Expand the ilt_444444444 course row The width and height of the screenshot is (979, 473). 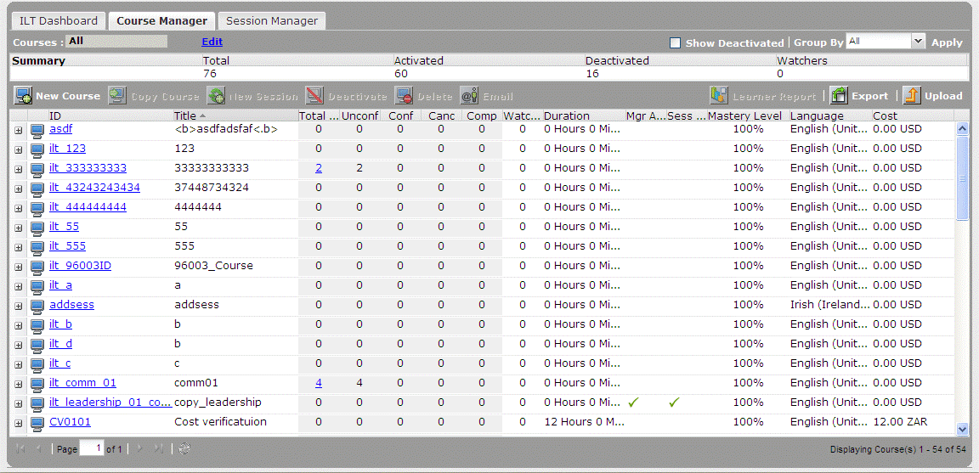(18, 208)
